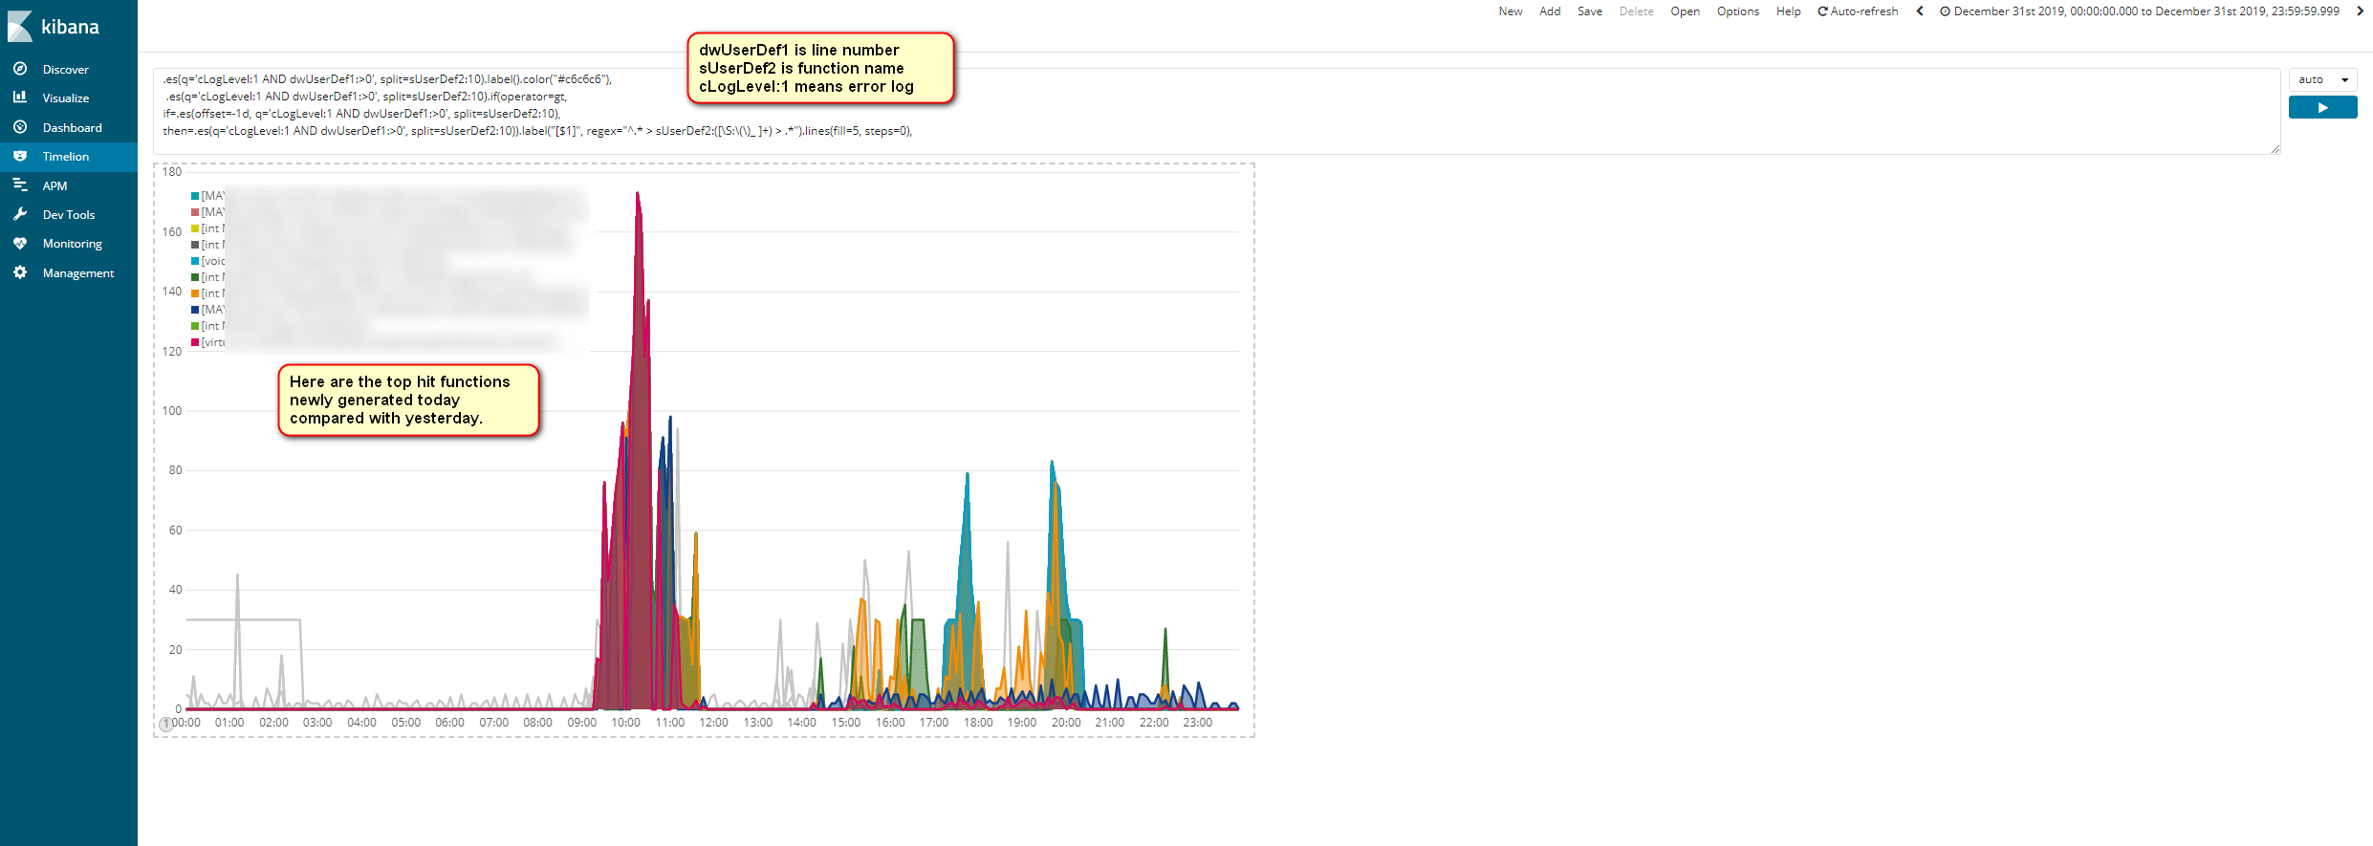Click the orange legend swatch
This screenshot has height=846, width=2373.
tap(195, 293)
